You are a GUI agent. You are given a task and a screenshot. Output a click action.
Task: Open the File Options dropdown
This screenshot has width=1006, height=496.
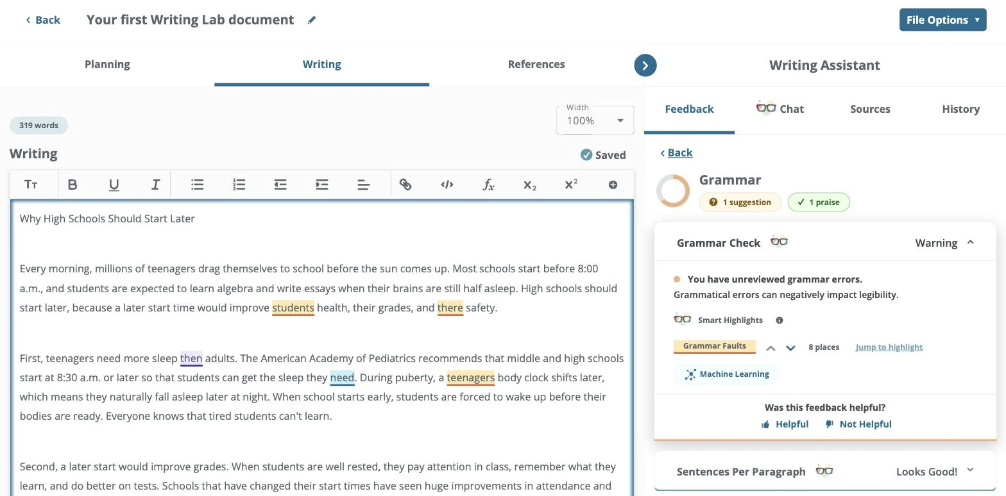coord(942,20)
